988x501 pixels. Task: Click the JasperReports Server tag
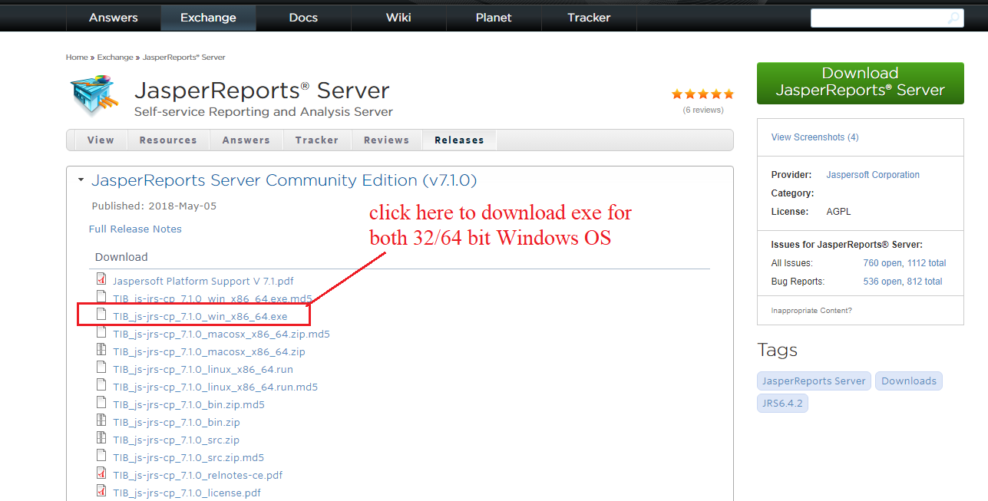[x=814, y=381]
